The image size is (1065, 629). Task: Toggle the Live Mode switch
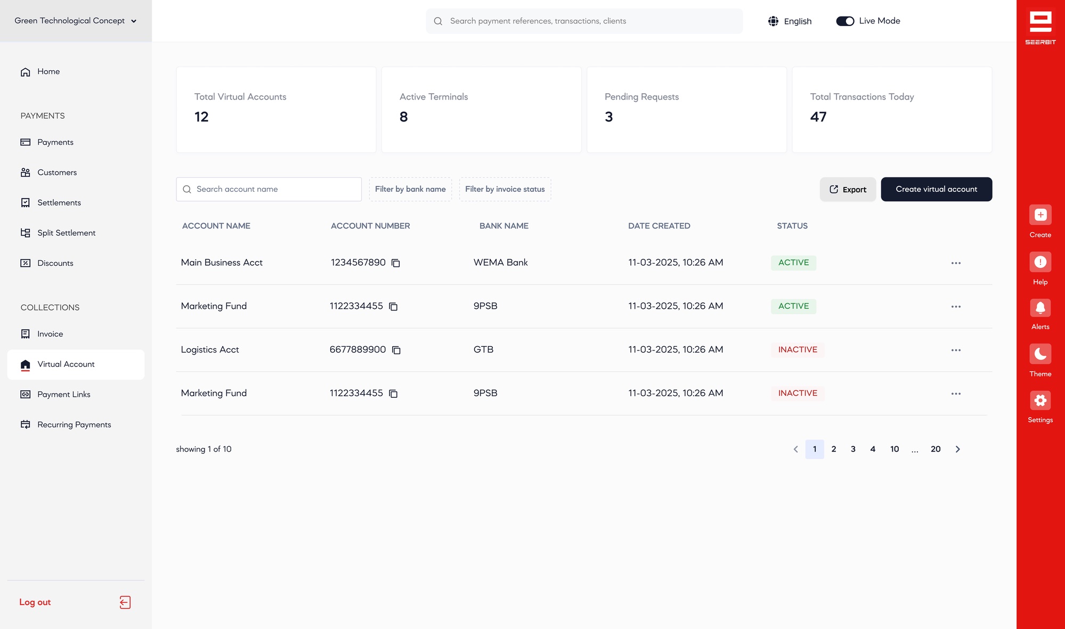click(x=845, y=21)
